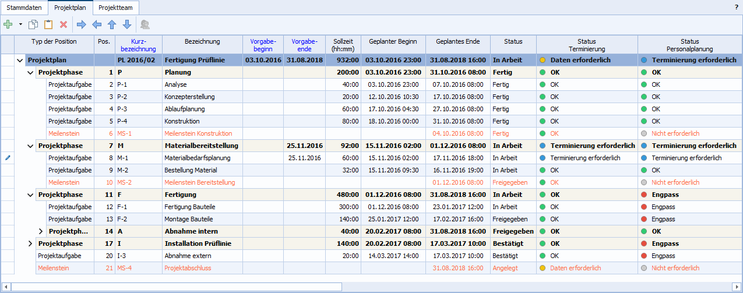Click the green plus add button

(8, 24)
